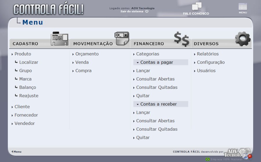Open the CADASTRO section header
261x162 pixels.
pyautogui.click(x=25, y=44)
